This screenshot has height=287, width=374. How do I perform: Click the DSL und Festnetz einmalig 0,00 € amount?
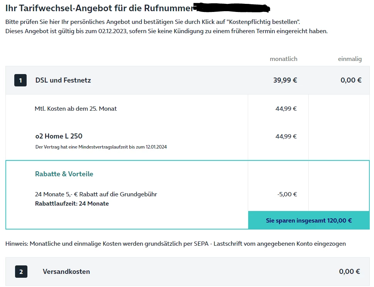351,80
